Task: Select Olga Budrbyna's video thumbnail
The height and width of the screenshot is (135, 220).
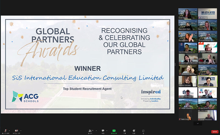Action: [208, 48]
